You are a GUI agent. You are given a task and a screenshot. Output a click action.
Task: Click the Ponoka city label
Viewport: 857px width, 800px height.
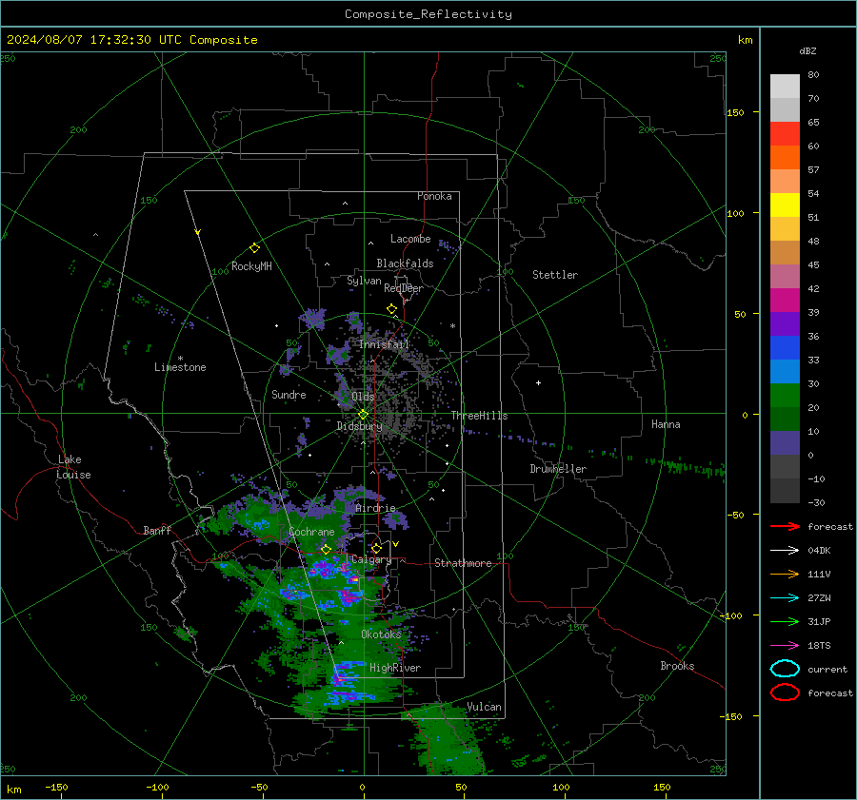(x=434, y=196)
